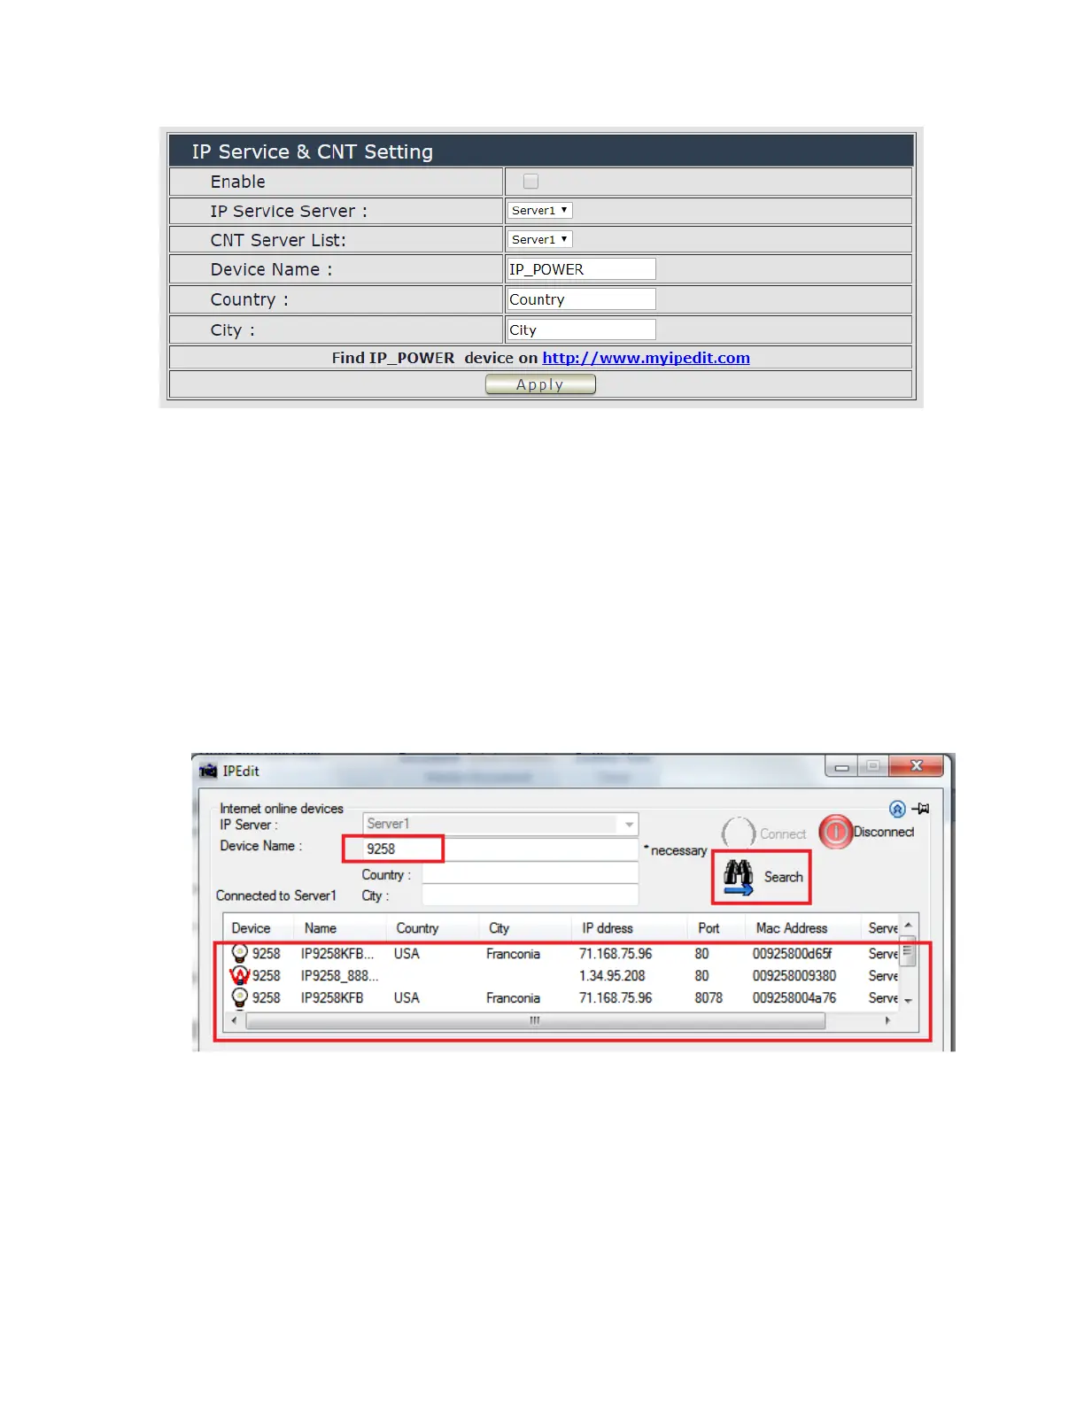Click IPEdit Device Name field with 9258

[500, 849]
